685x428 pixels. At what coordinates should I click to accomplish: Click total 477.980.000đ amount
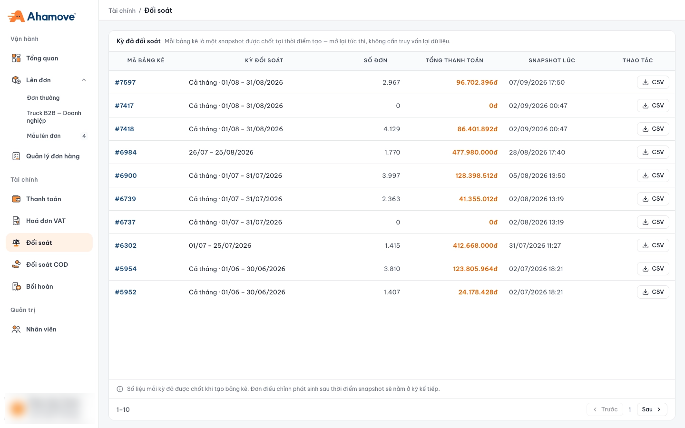[475, 152]
